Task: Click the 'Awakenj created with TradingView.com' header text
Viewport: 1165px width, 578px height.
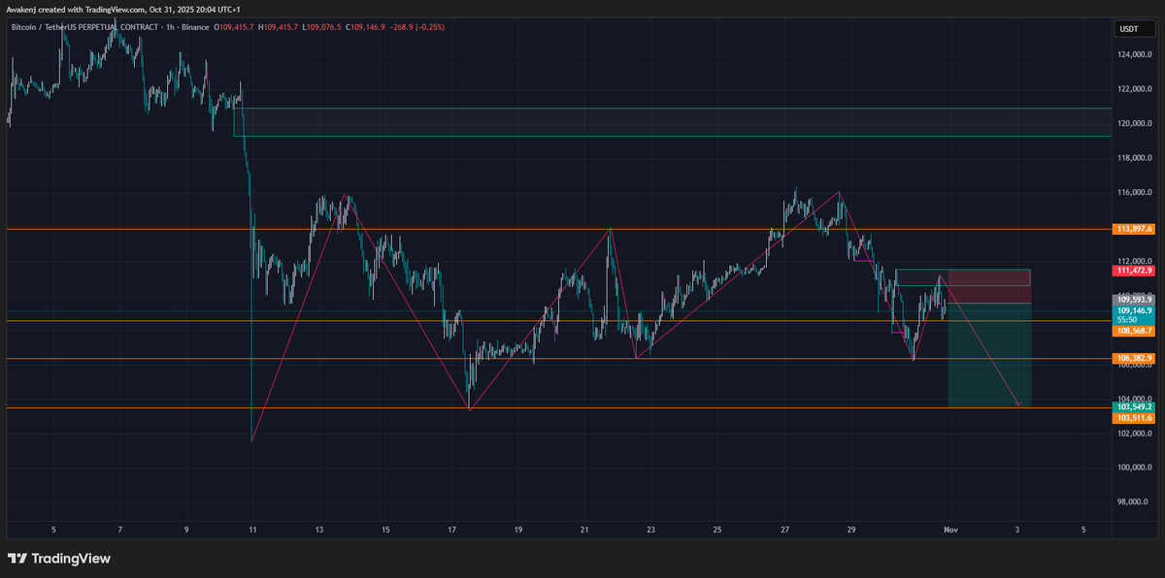Action: 77,9
